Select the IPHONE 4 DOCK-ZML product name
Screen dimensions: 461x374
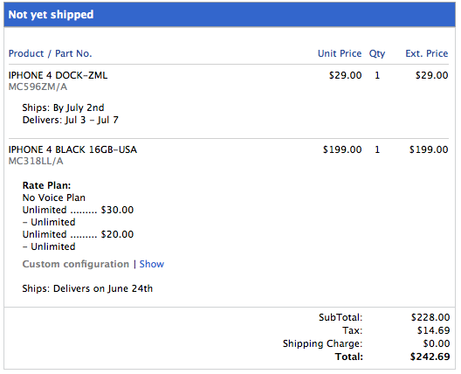[58, 75]
